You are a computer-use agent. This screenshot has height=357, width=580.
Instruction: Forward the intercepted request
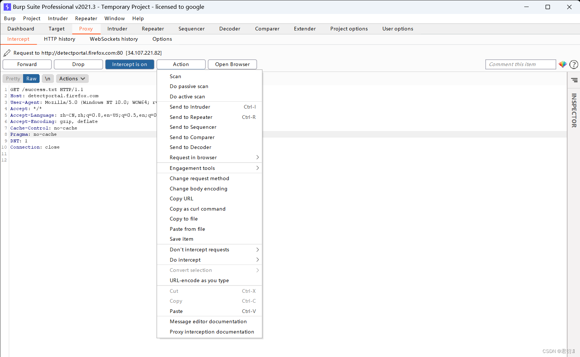27,64
